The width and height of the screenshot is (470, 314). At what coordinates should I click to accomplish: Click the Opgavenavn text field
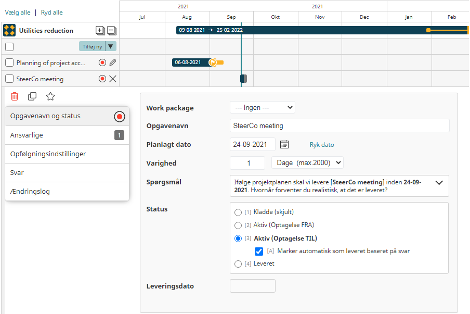point(339,125)
